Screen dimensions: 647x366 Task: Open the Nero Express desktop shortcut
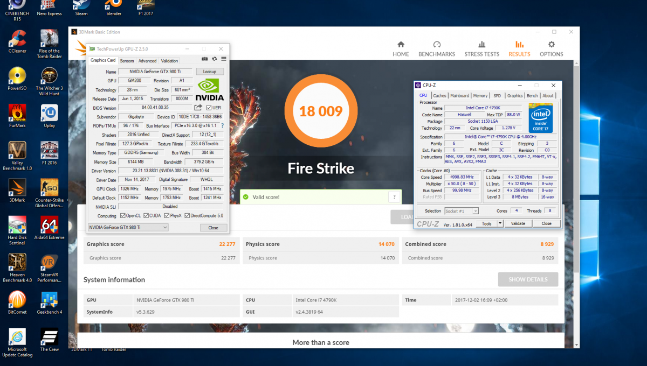point(50,8)
